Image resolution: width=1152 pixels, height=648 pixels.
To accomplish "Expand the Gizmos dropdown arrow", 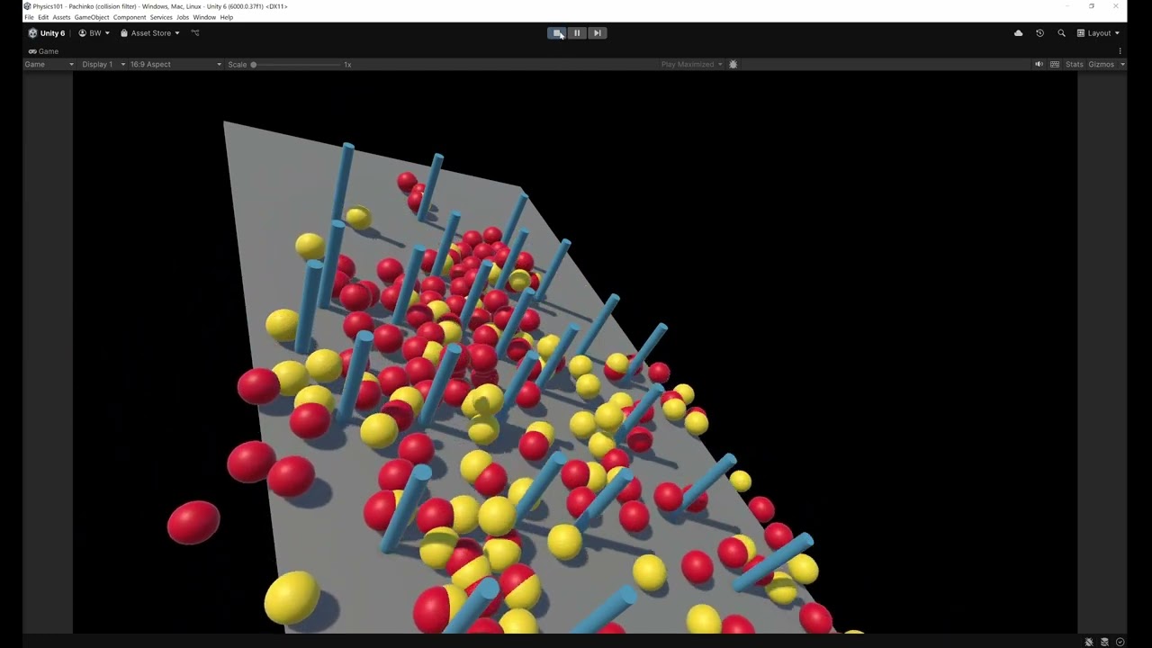I will tap(1122, 64).
